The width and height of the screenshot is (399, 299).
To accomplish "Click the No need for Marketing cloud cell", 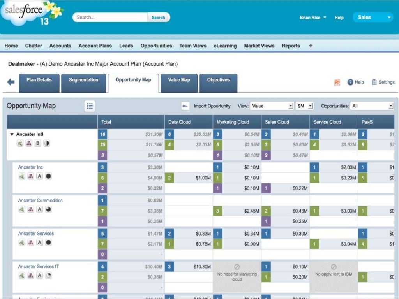I will (237, 277).
